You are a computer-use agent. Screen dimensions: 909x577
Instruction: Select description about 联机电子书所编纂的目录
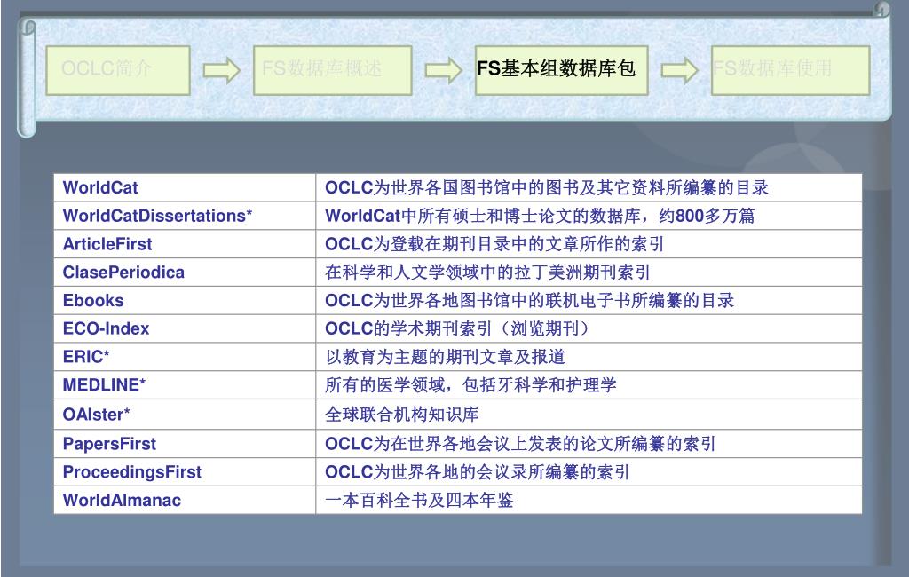[529, 301]
